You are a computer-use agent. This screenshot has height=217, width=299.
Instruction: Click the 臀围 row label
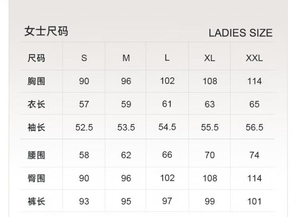(x=36, y=178)
